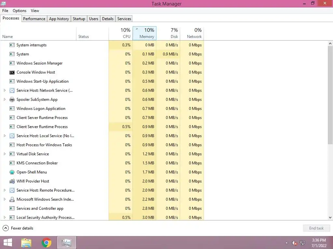Image resolution: width=333 pixels, height=249 pixels.
Task: Click the vertical scrollbar thumb
Action: (330, 95)
